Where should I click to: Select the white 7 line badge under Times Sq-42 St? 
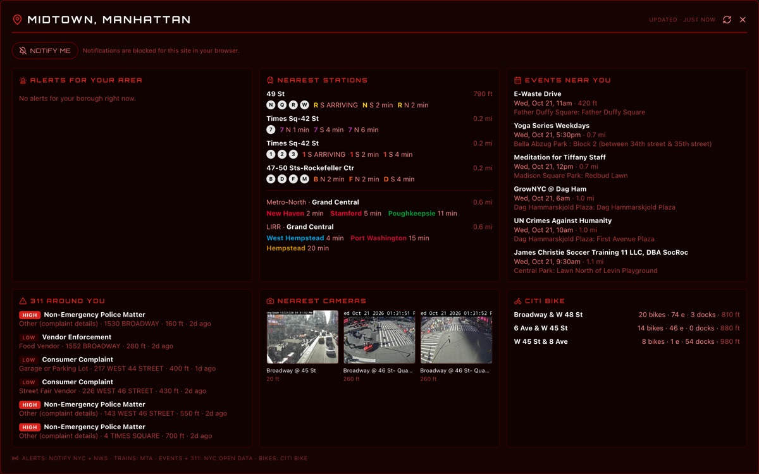[271, 130]
